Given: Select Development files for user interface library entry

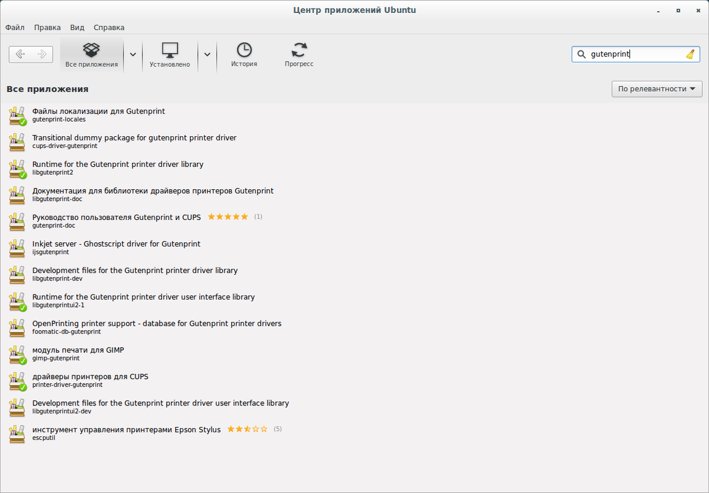Looking at the screenshot, I should (x=354, y=407).
